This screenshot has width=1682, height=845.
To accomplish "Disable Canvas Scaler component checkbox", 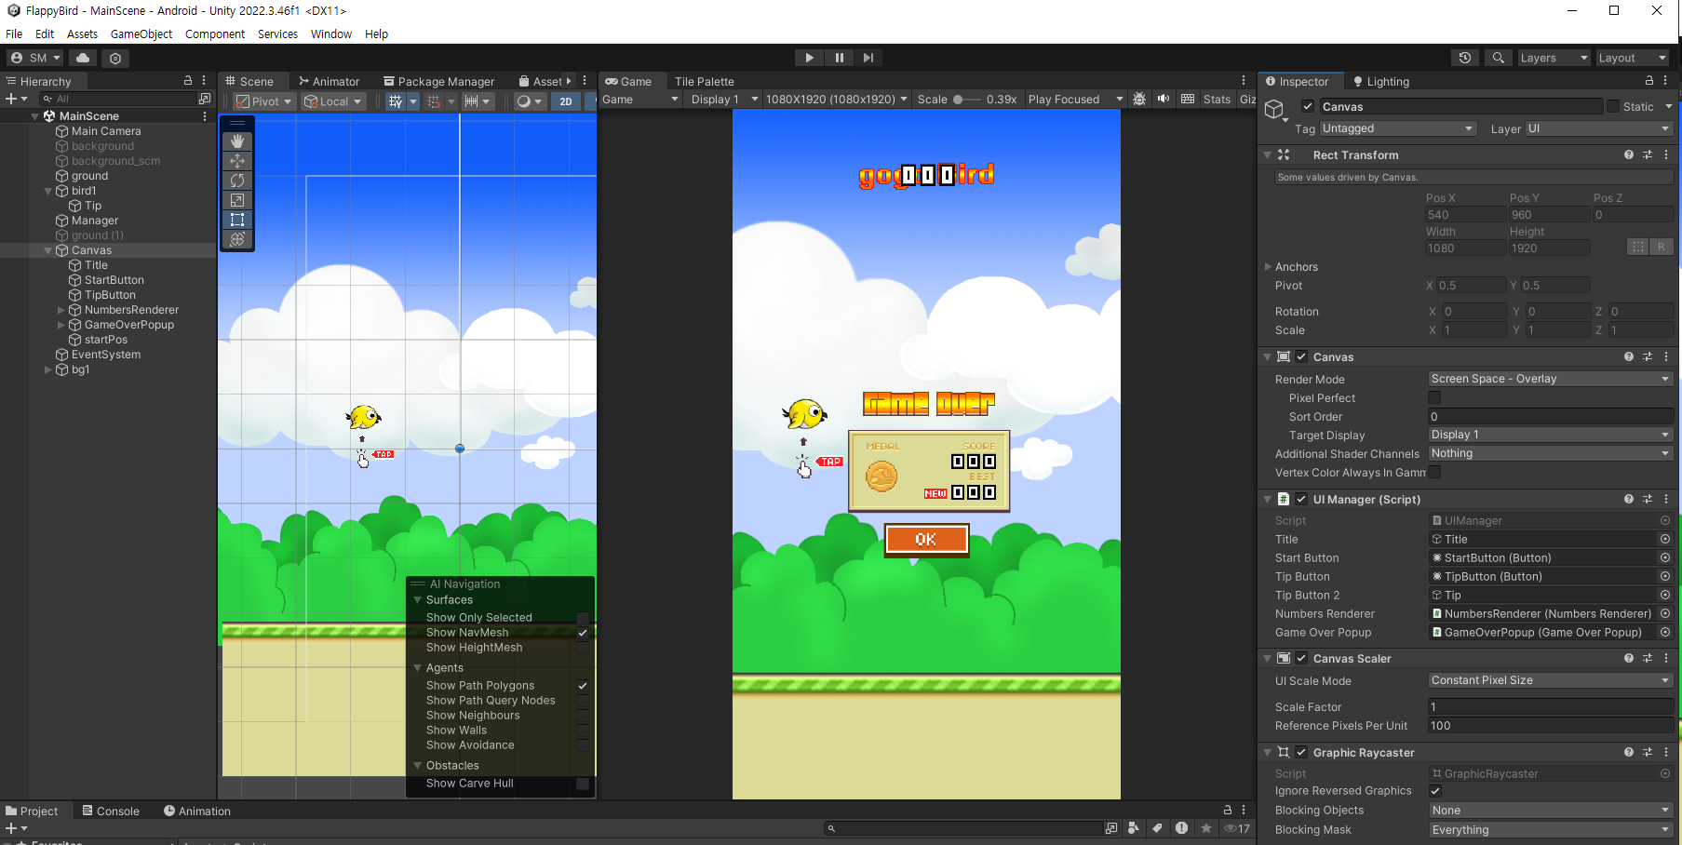I will coord(1301,659).
